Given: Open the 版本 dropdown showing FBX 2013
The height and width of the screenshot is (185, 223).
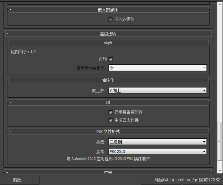Looking at the screenshot, I should (158, 151).
